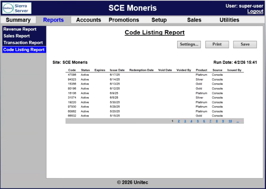
Task: Click the SCE Moneris header title
Action: pyautogui.click(x=133, y=8)
